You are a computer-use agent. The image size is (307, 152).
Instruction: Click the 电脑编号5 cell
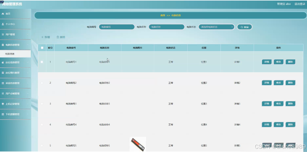[71, 146]
